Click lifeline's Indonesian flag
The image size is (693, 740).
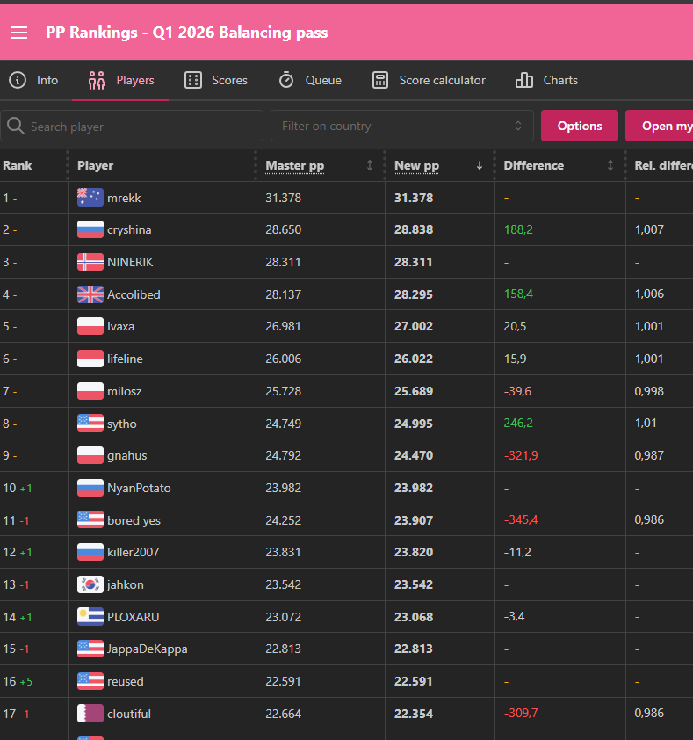click(90, 359)
